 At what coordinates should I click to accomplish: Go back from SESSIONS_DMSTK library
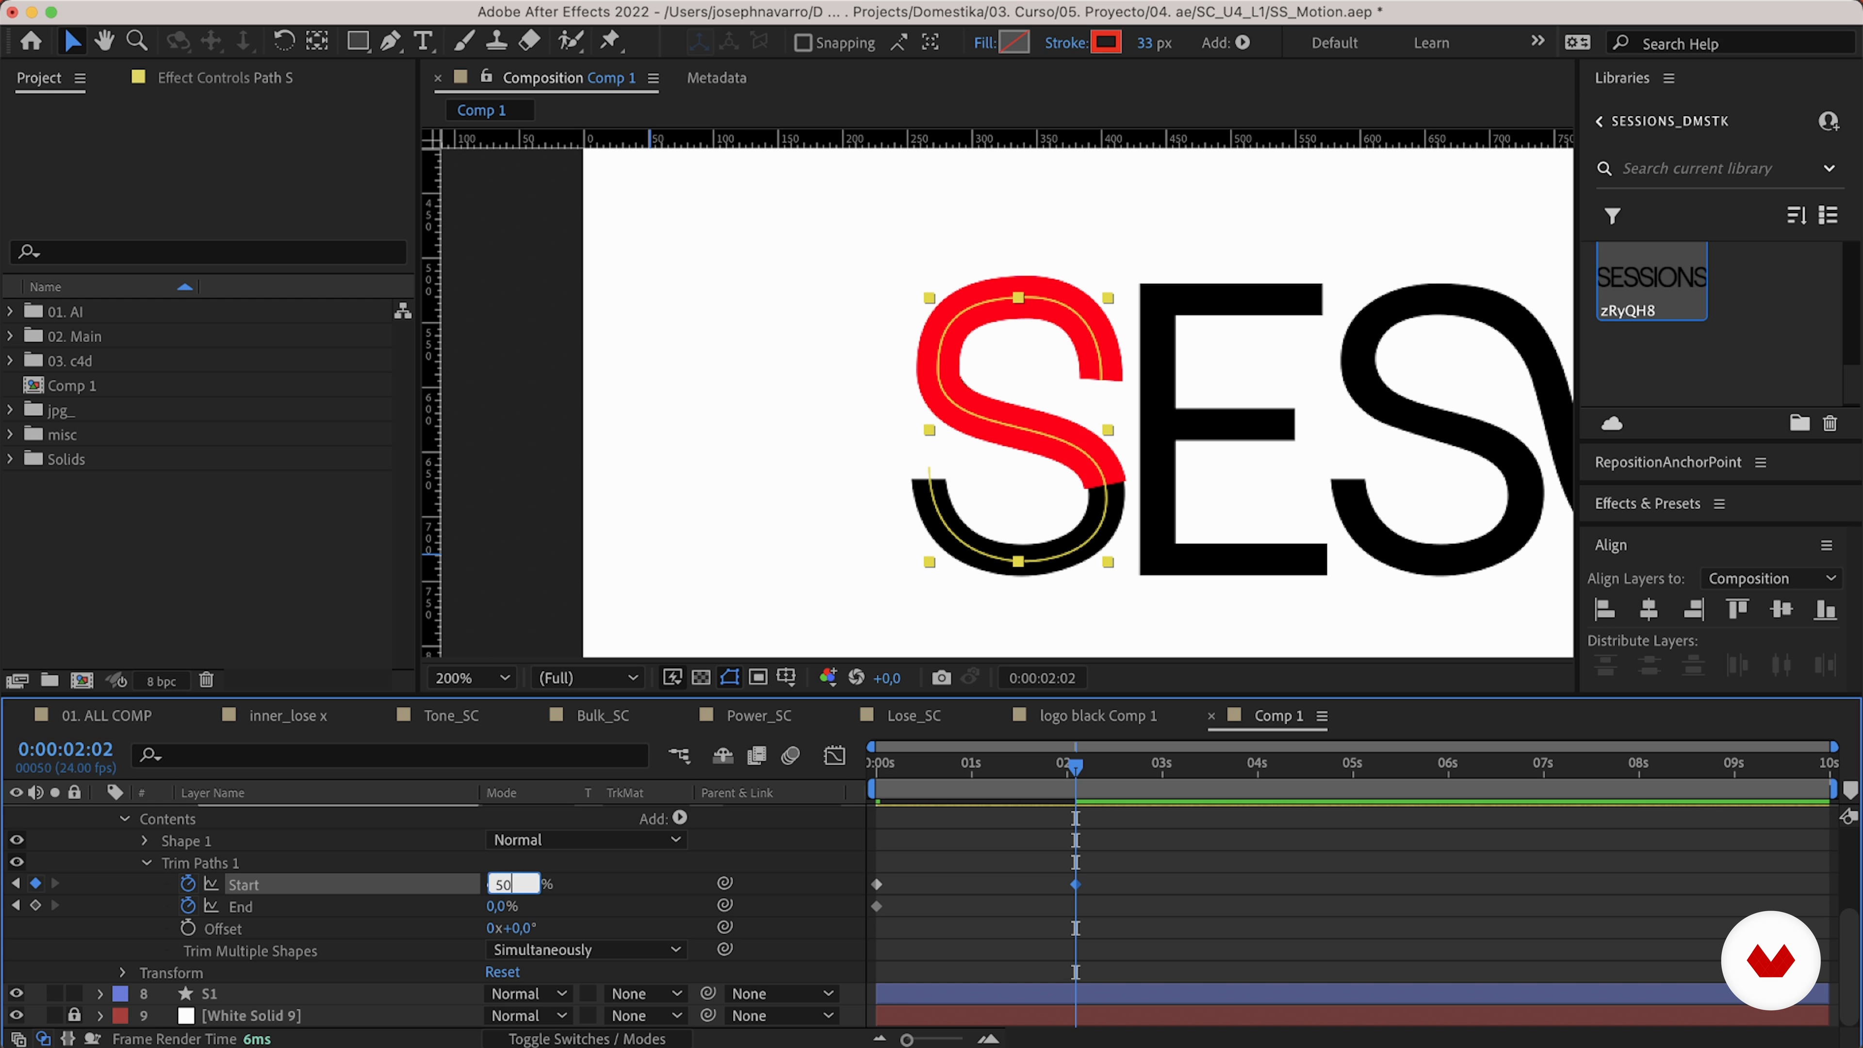[x=1599, y=121]
